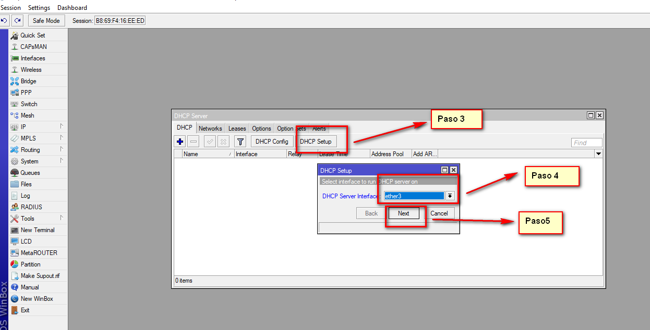Switch to the Leases tab
Viewport: 650px width, 330px height.
coord(237,129)
